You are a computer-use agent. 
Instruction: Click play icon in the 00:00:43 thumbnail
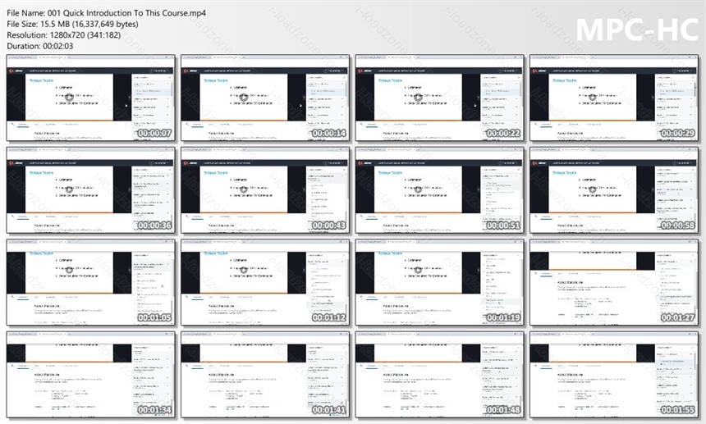pos(244,189)
